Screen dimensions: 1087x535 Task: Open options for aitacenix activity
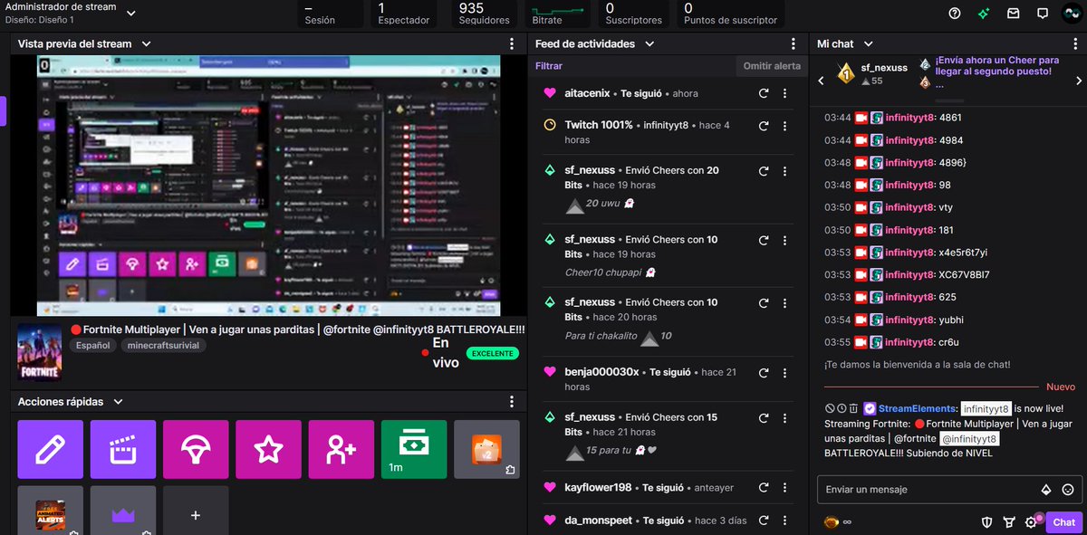tap(784, 93)
